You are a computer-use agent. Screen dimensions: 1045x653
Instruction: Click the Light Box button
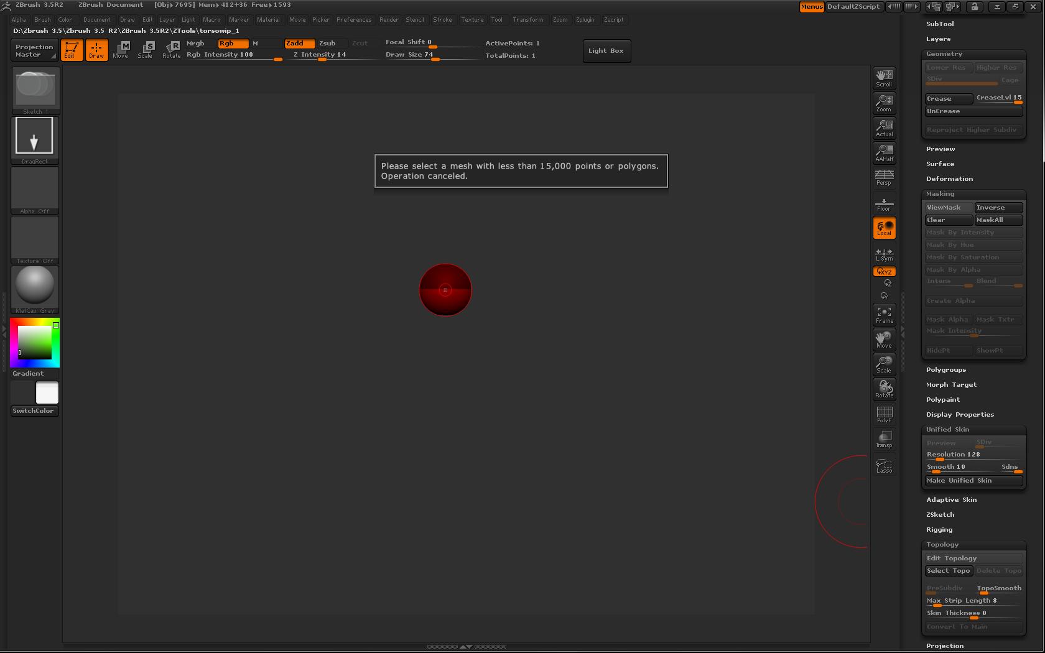(x=606, y=51)
